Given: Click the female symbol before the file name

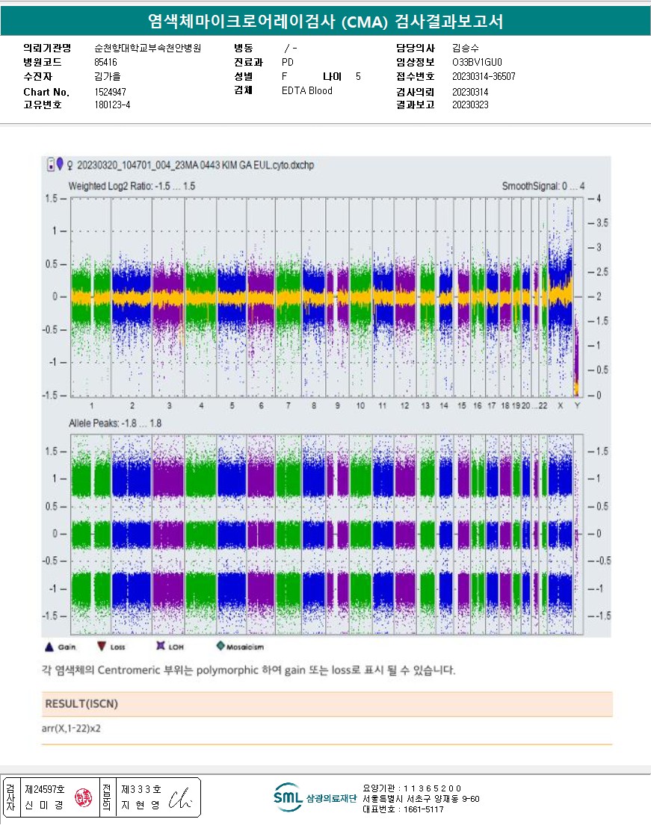Looking at the screenshot, I should tap(70, 165).
